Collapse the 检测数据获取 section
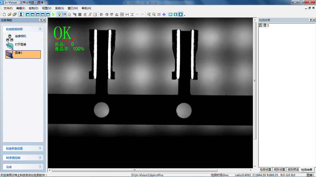The image size is (316, 177). (x=40, y=29)
